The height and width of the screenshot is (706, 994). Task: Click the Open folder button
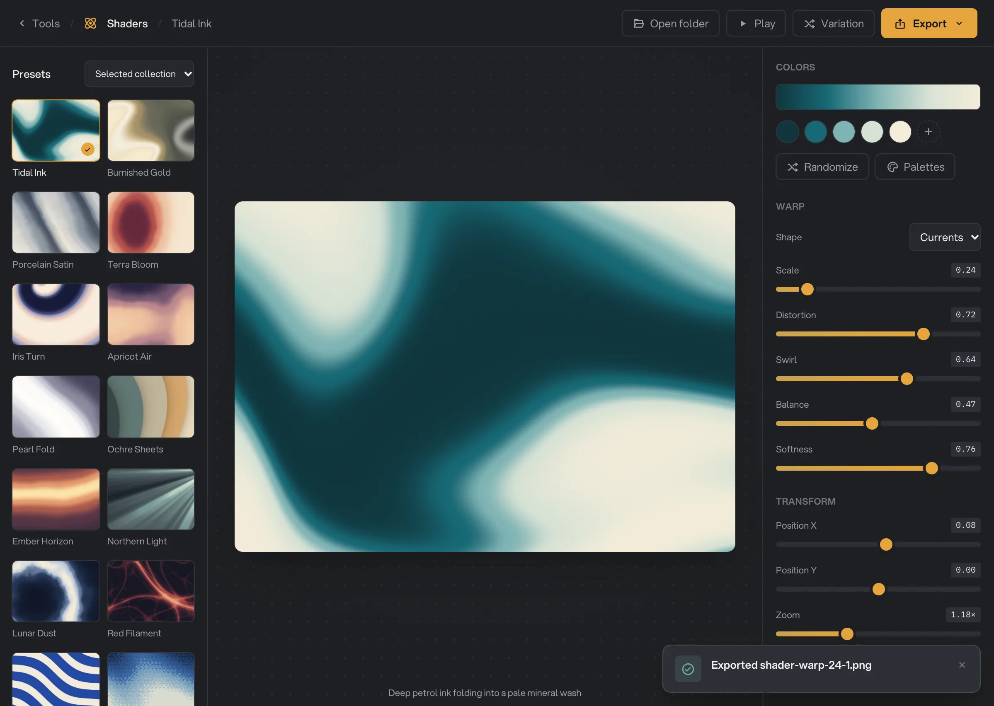[670, 23]
